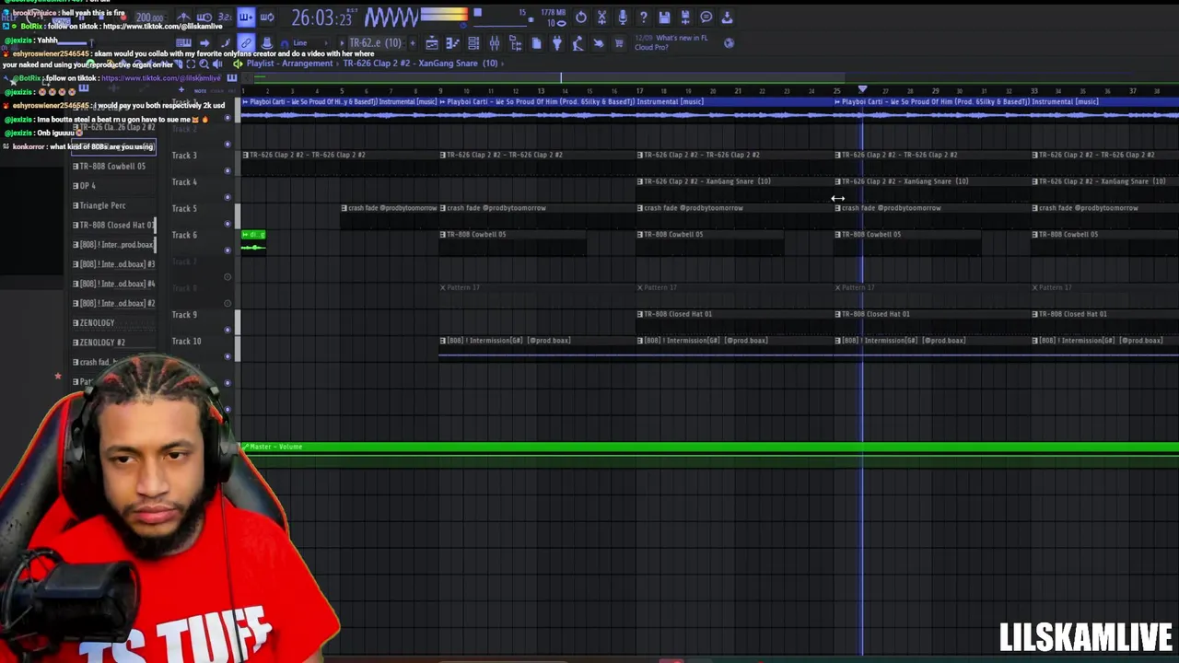
Task: Select ZENOLOGY #2 in picker list
Action: [x=99, y=343]
